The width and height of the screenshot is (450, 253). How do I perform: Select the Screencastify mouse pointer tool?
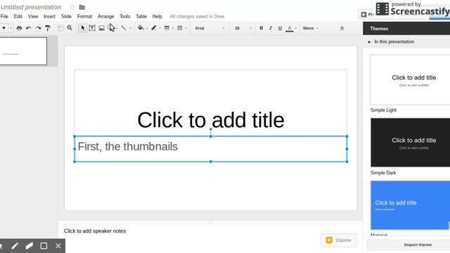(x=1, y=246)
